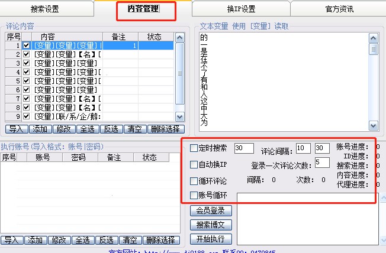Screen dimensions: 386x253
Task: Click the comment list scrollbar thumb
Action: click(x=180, y=73)
